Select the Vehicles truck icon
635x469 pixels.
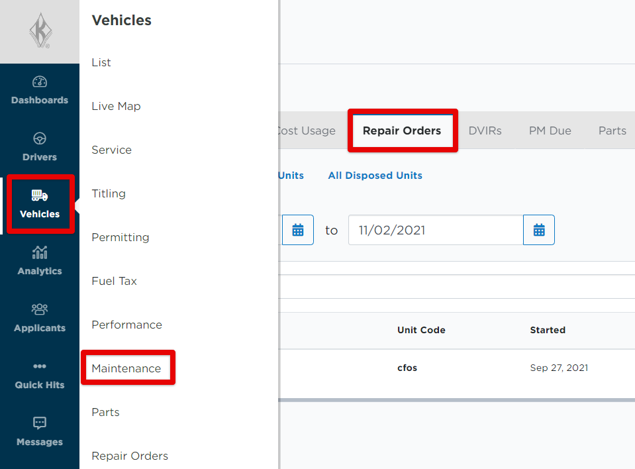[x=40, y=195]
